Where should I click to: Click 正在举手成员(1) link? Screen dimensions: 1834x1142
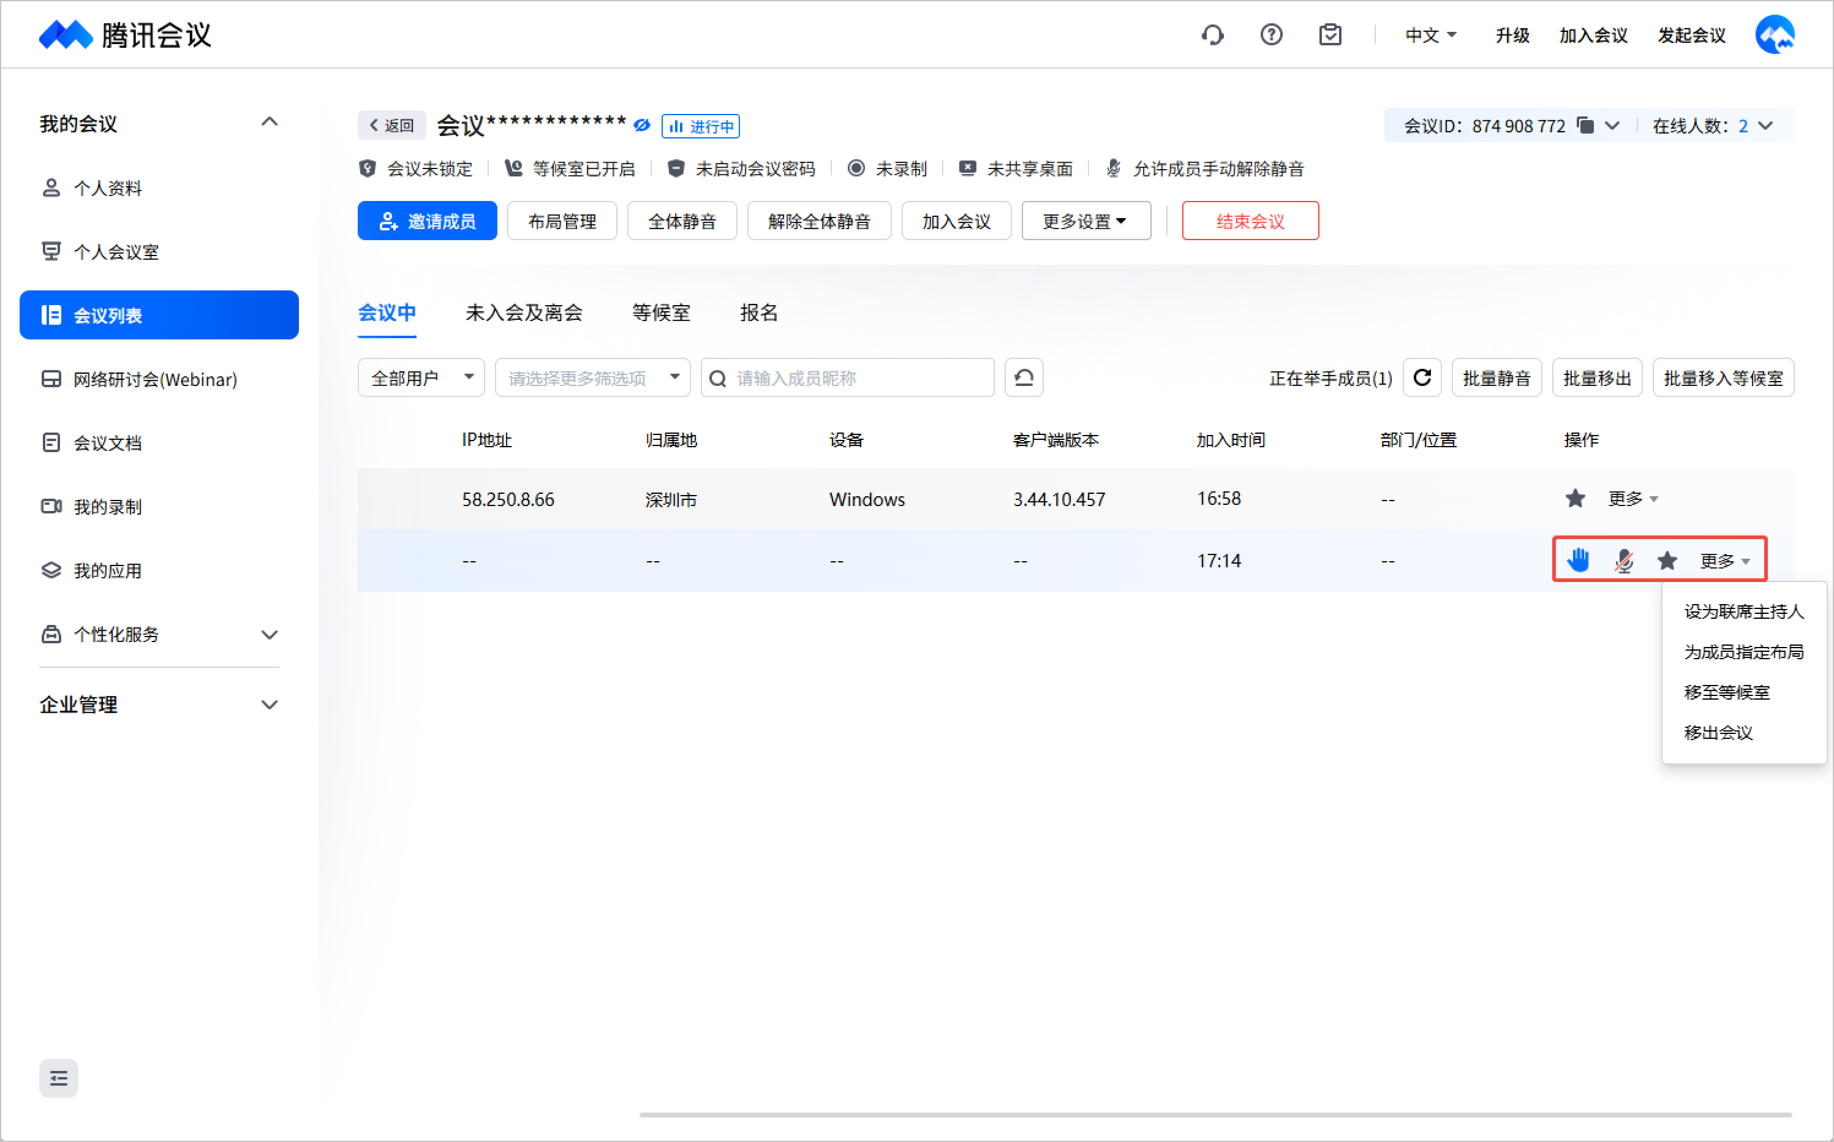point(1330,377)
